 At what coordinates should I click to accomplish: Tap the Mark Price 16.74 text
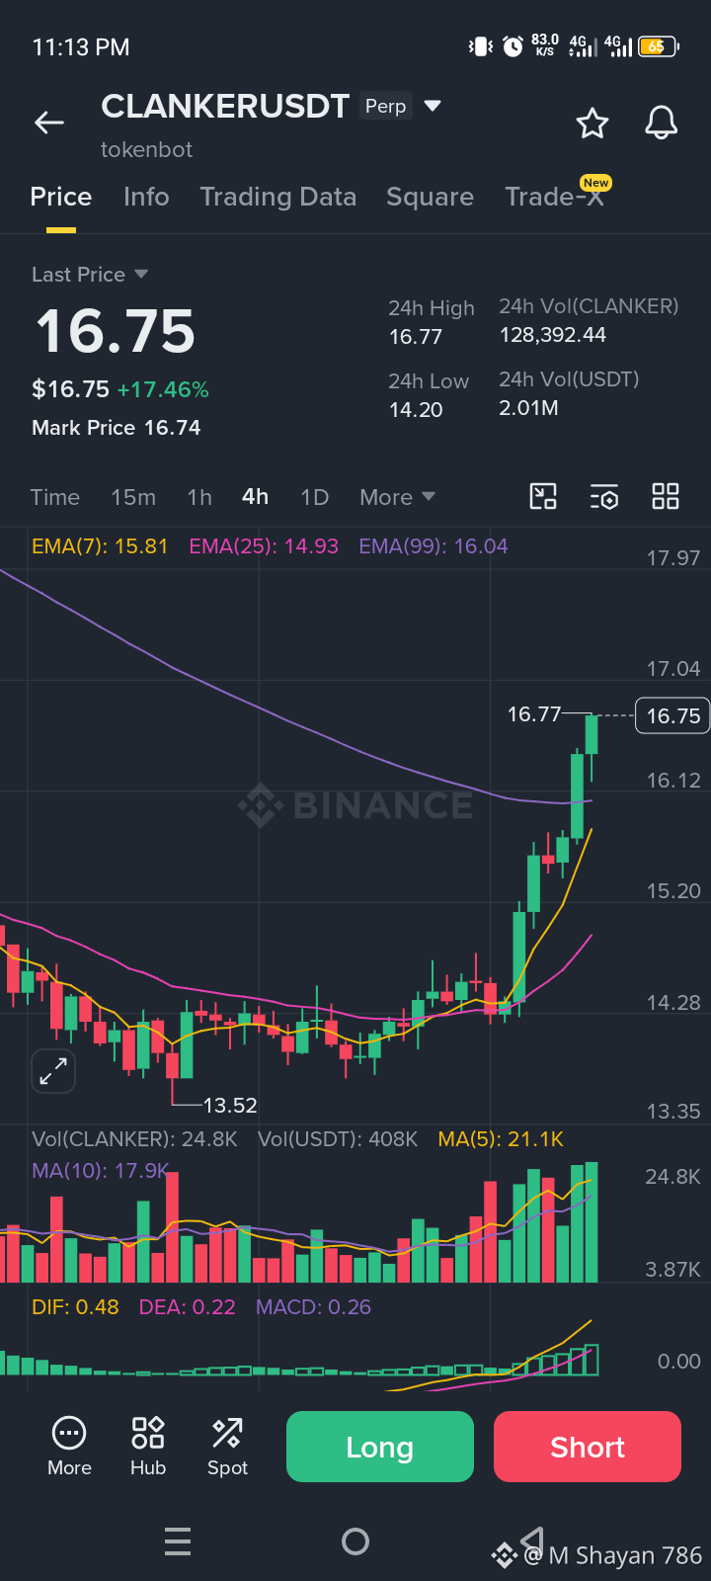[x=117, y=428]
